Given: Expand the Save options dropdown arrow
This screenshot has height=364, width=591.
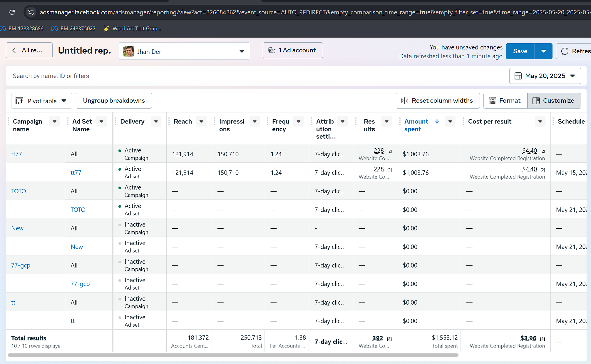Looking at the screenshot, I should click(543, 51).
